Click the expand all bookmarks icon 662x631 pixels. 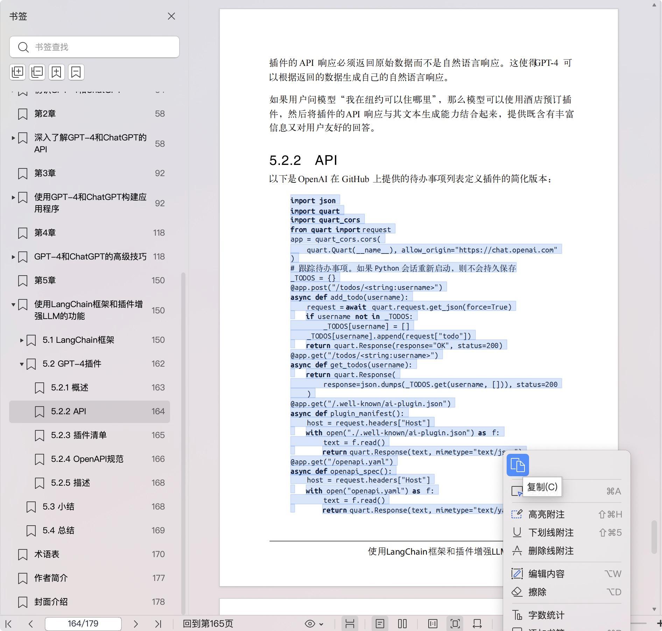click(17, 72)
